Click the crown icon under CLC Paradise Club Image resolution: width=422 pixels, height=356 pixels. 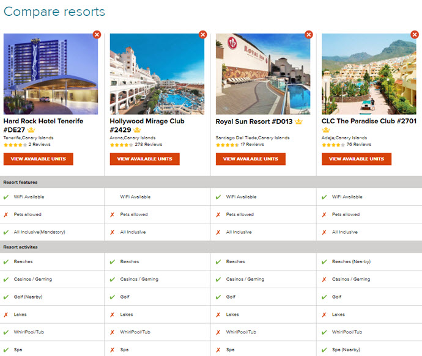click(x=326, y=130)
